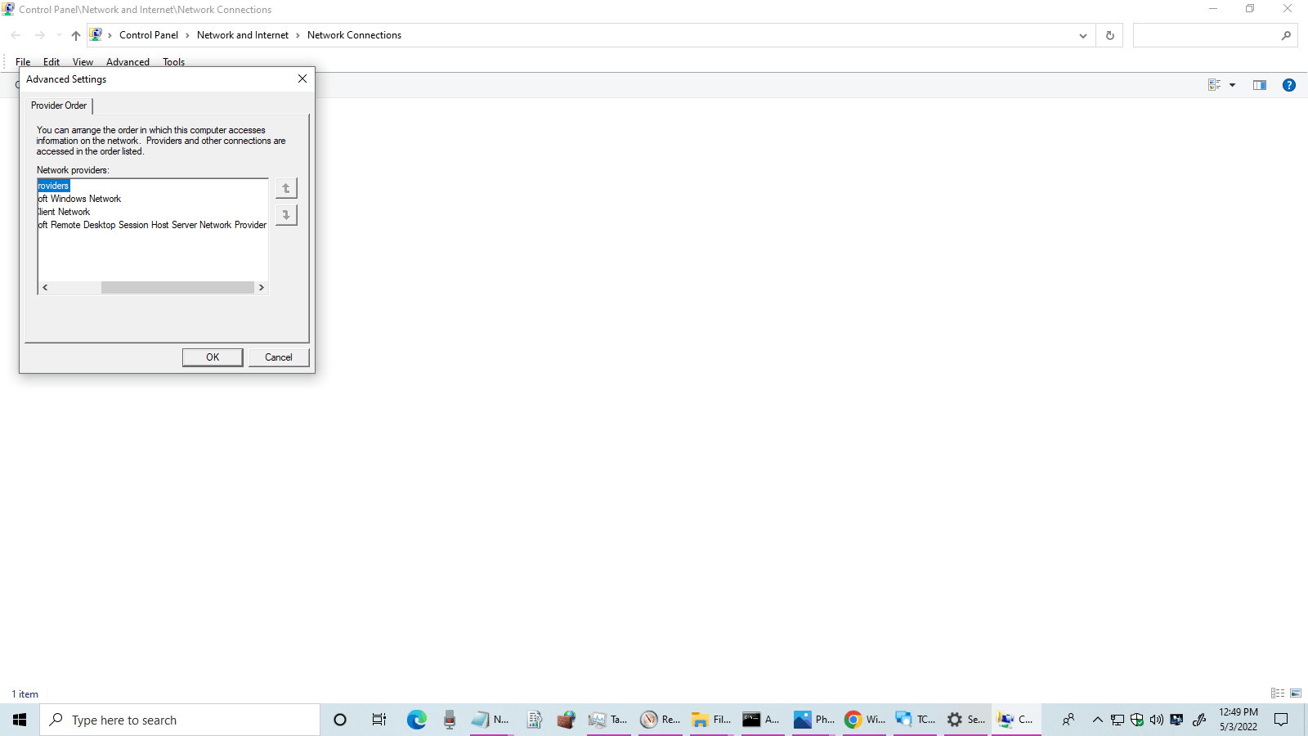Expand the address bar history dropdown
Image resolution: width=1308 pixels, height=736 pixels.
pos(1083,35)
